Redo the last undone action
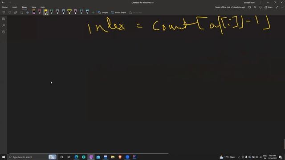This screenshot has height=160, width=285. [x=10, y=12]
